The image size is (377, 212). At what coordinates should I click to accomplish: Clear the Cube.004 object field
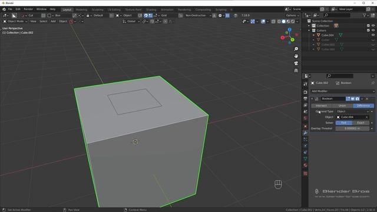366,117
